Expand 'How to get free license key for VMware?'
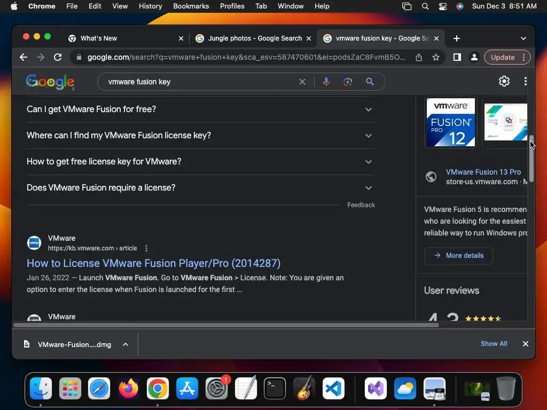Screen dimensions: 547x410 pos(201,161)
